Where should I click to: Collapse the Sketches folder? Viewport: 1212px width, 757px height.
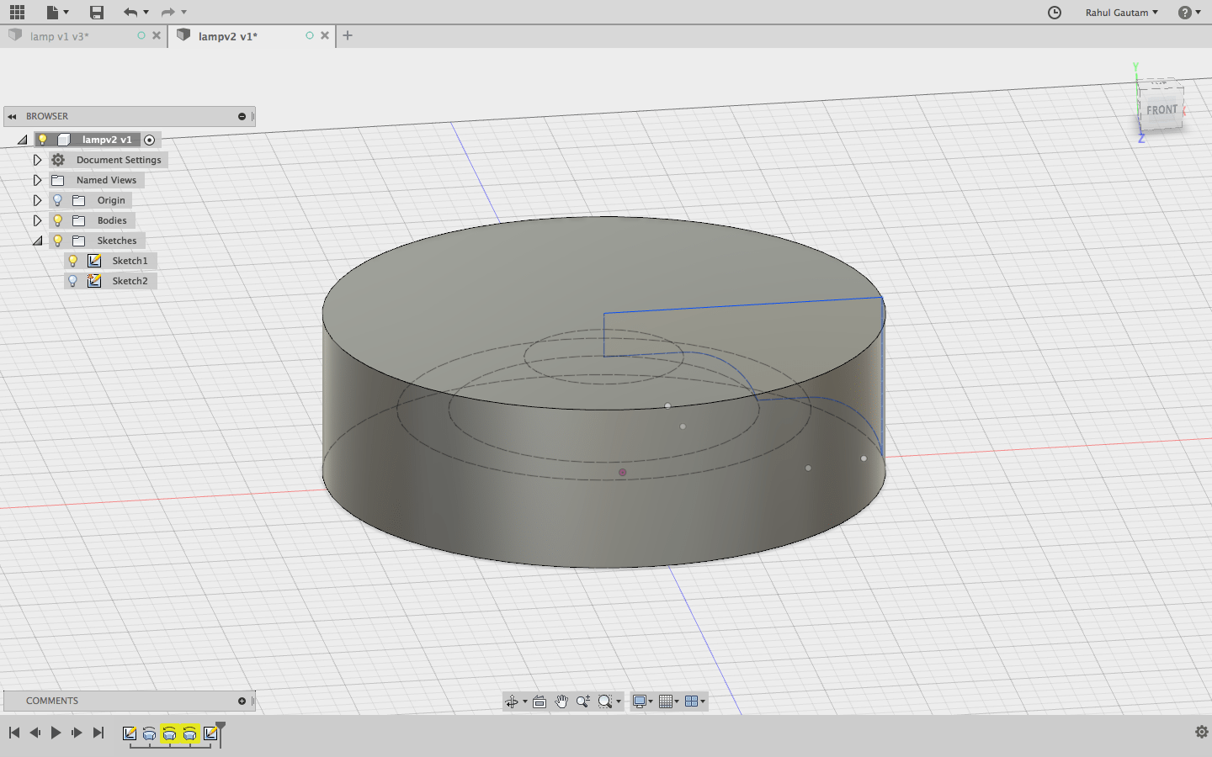pyautogui.click(x=37, y=241)
